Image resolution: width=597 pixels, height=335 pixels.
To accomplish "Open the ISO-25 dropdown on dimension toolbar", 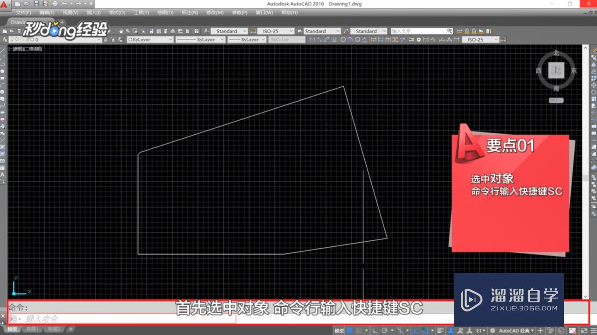I will pyautogui.click(x=480, y=40).
